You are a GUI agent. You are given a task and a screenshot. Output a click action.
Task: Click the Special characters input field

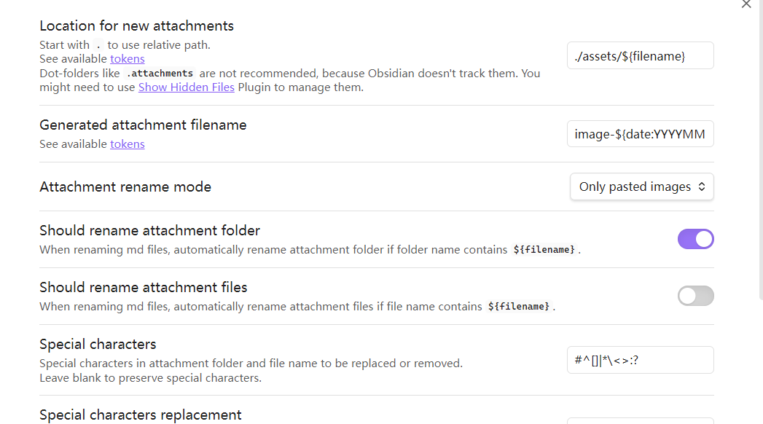pyautogui.click(x=640, y=360)
